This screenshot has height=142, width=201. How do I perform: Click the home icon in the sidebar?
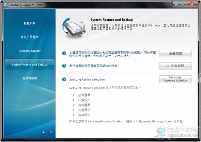click(44, 132)
